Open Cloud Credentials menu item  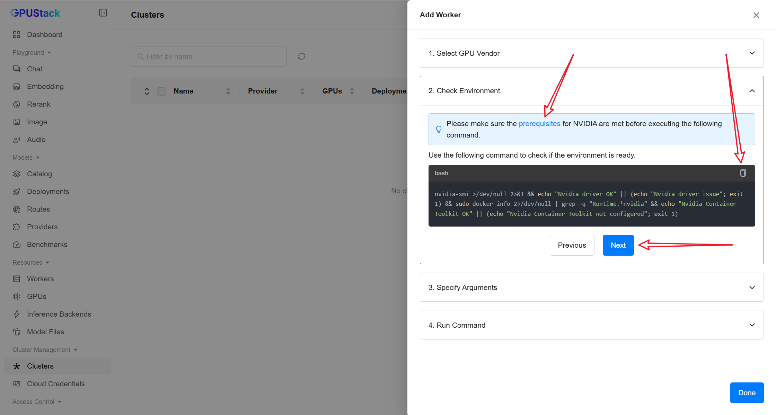pyautogui.click(x=55, y=384)
